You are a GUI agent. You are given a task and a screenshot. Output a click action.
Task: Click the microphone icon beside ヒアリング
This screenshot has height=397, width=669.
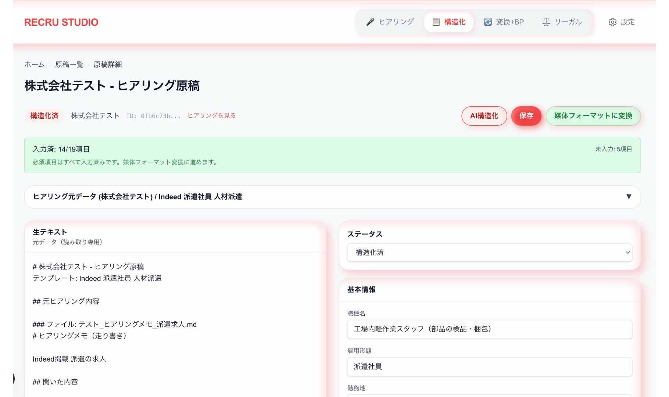pos(371,22)
